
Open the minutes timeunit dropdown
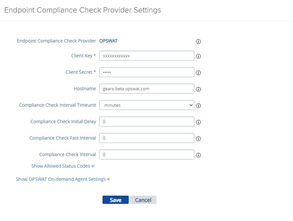147,105
